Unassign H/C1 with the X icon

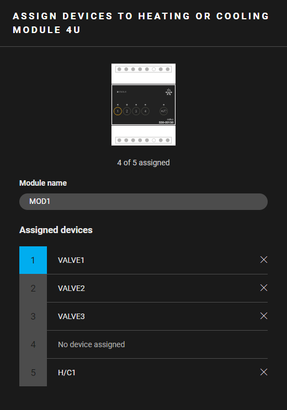(x=264, y=372)
